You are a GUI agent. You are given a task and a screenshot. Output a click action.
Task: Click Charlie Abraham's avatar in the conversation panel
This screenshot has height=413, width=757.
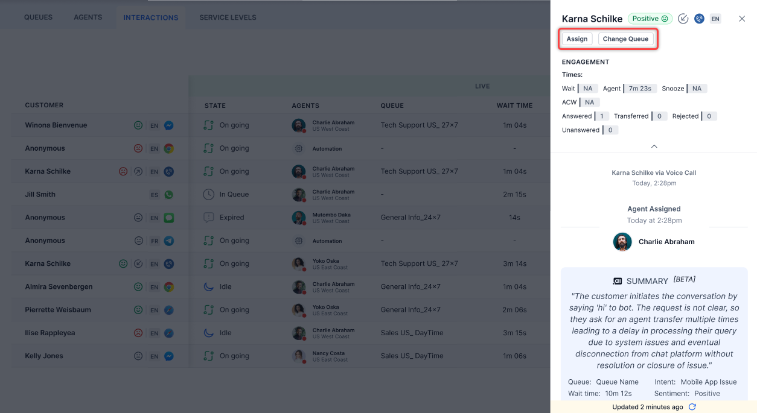pos(622,242)
